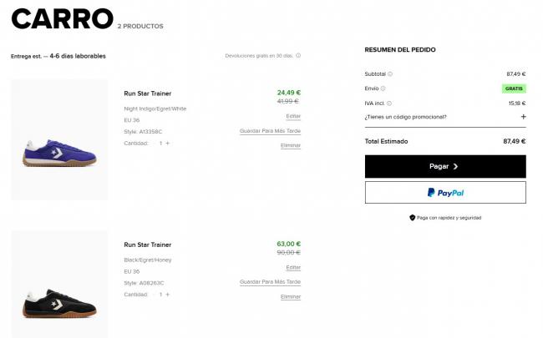Click the info icon next to Subtotal
Image resolution: width=543 pixels, height=338 pixels.
point(390,74)
